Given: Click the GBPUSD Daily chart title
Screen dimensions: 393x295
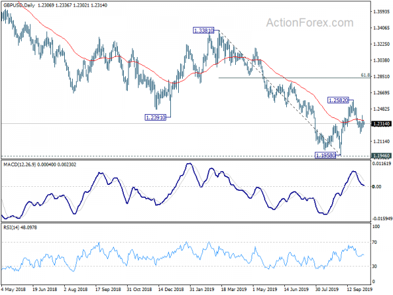Looking at the screenshot, I should tap(19, 5).
